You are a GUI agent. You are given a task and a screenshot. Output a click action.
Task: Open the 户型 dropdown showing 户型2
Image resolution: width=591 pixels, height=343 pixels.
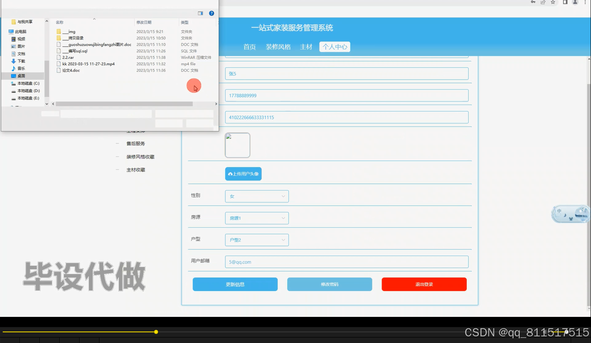[x=257, y=240]
